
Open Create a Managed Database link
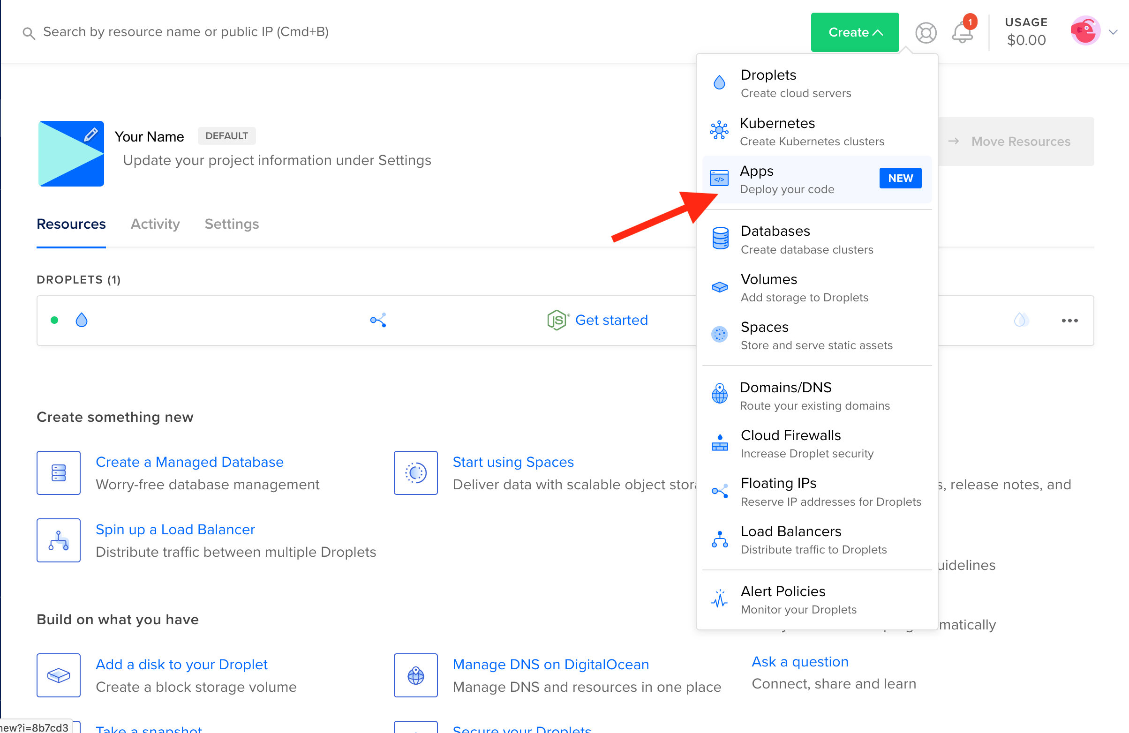pos(189,462)
